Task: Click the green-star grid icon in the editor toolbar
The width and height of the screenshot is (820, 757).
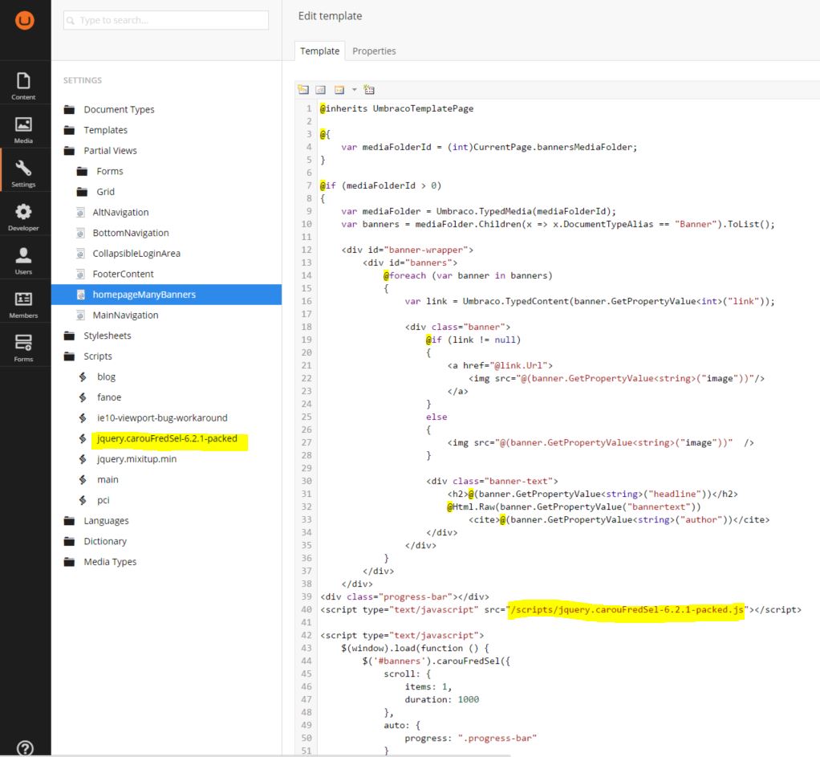Action: [369, 89]
